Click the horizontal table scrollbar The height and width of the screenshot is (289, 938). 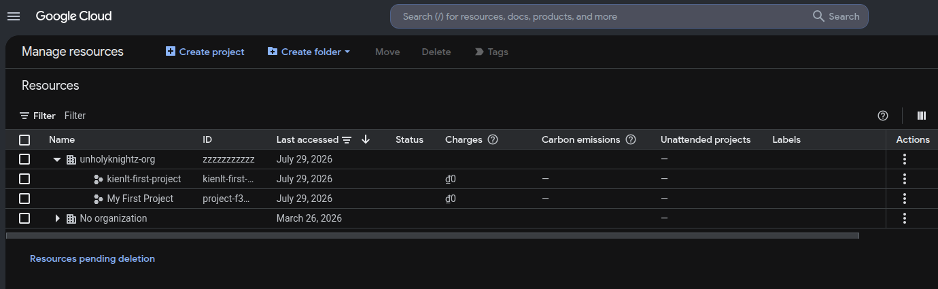point(432,236)
